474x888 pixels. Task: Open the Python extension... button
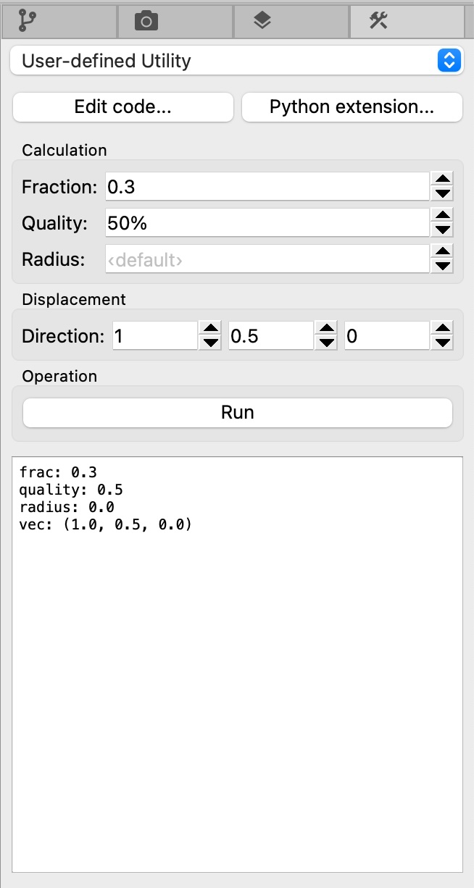tap(352, 107)
